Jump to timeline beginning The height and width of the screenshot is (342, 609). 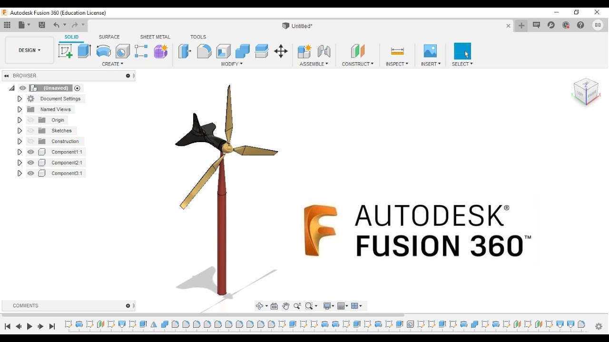tap(8, 326)
